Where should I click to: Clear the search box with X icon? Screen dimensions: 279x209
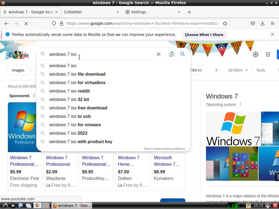click(x=159, y=54)
